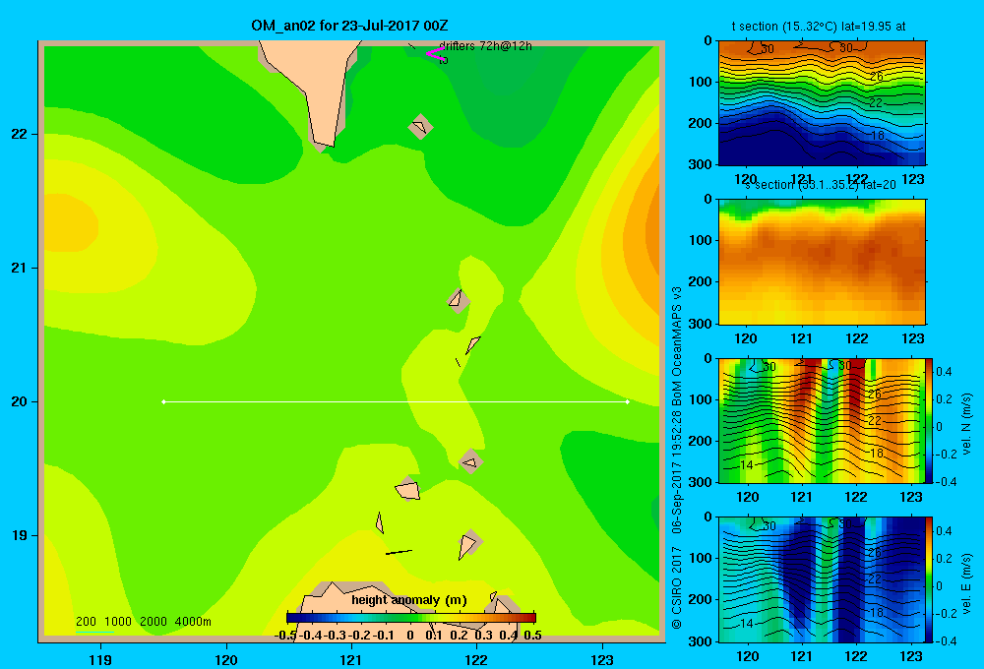The height and width of the screenshot is (669, 984).
Task: Click the 't section (15..32°C) lat=19.95' title
Action: coord(819,27)
